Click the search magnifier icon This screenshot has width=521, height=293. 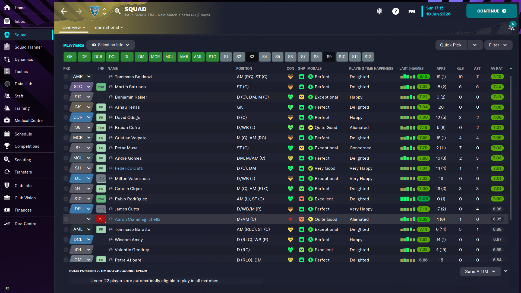pos(117,11)
